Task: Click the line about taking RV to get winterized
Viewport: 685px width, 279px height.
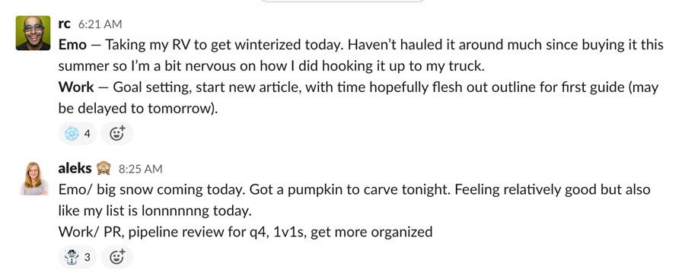Action: click(361, 45)
